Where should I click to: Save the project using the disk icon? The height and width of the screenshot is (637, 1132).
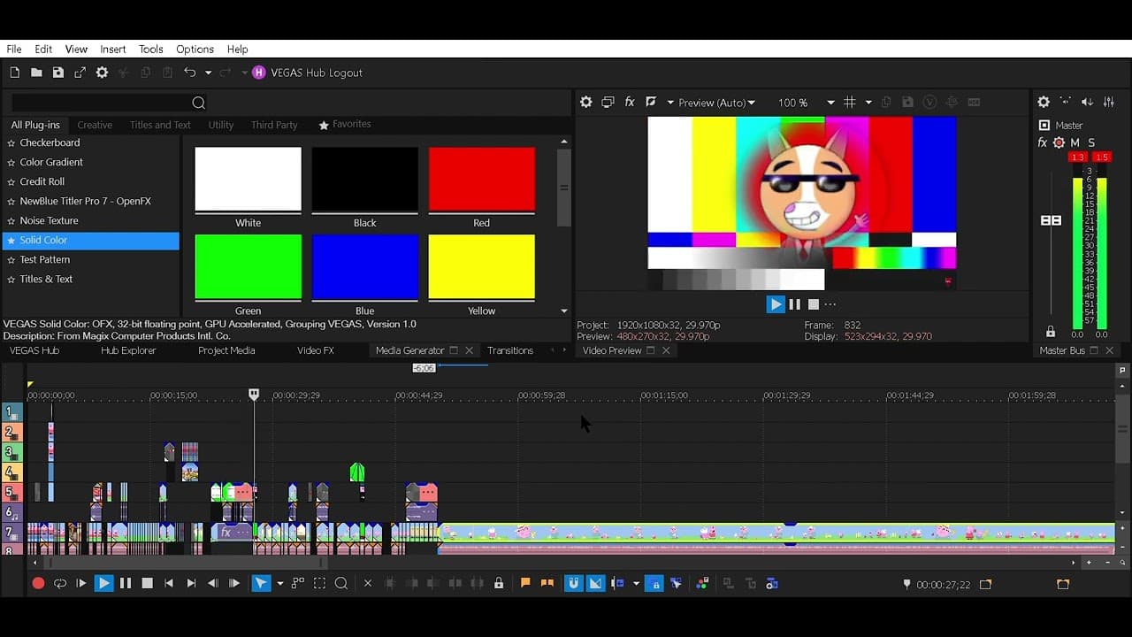(57, 73)
